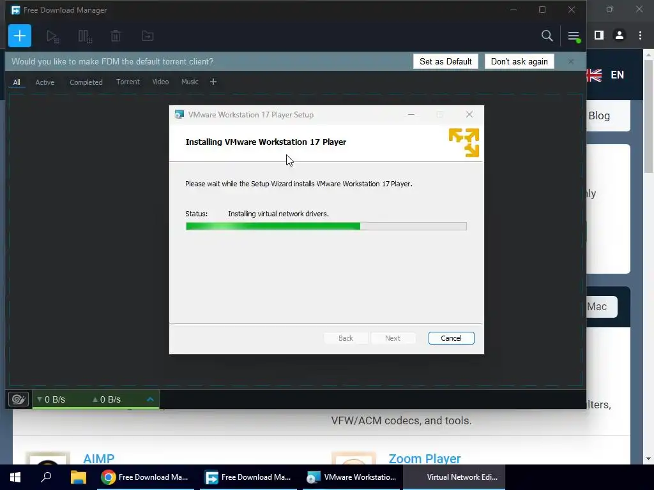The width and height of the screenshot is (654, 490).
Task: Open the Blog link on the webpage
Action: pyautogui.click(x=599, y=116)
